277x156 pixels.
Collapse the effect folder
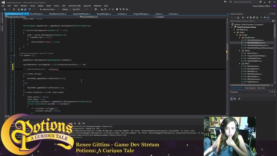(x=239, y=64)
